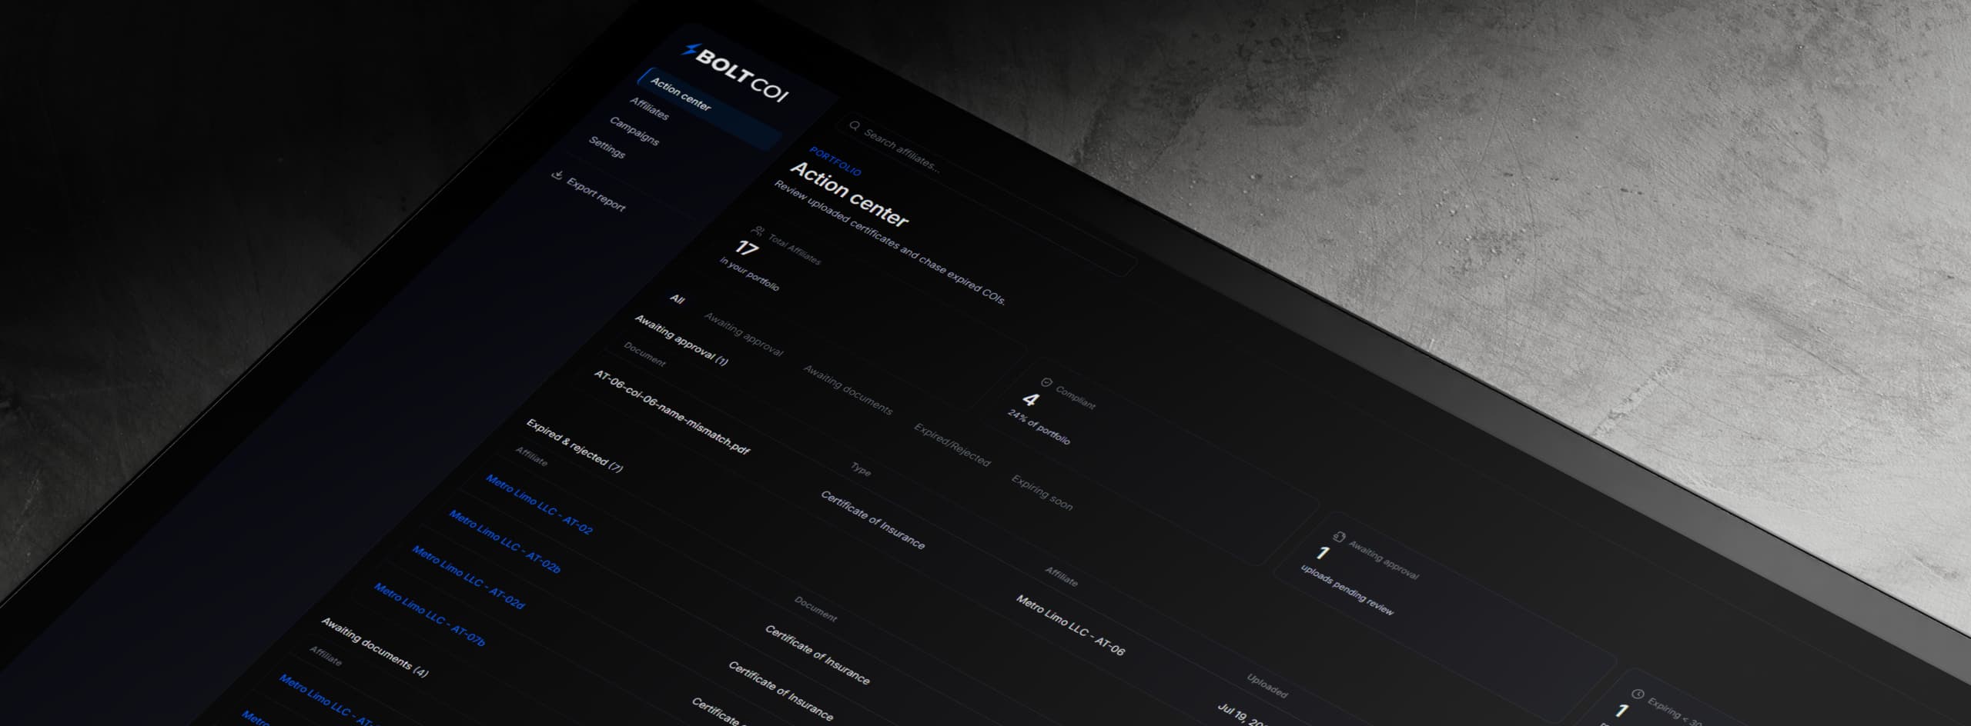The height and width of the screenshot is (726, 1971).
Task: Click the Type column header
Action: [861, 469]
